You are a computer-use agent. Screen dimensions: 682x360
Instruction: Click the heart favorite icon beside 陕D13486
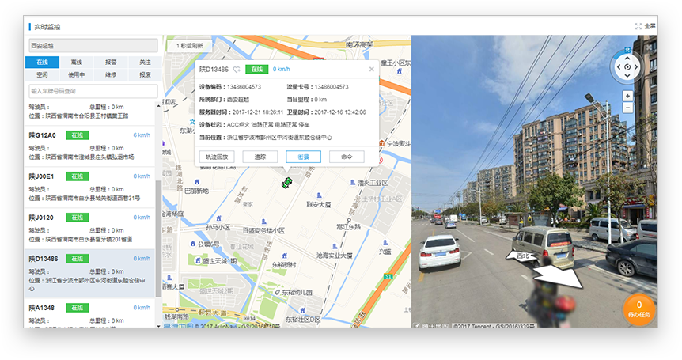click(236, 70)
